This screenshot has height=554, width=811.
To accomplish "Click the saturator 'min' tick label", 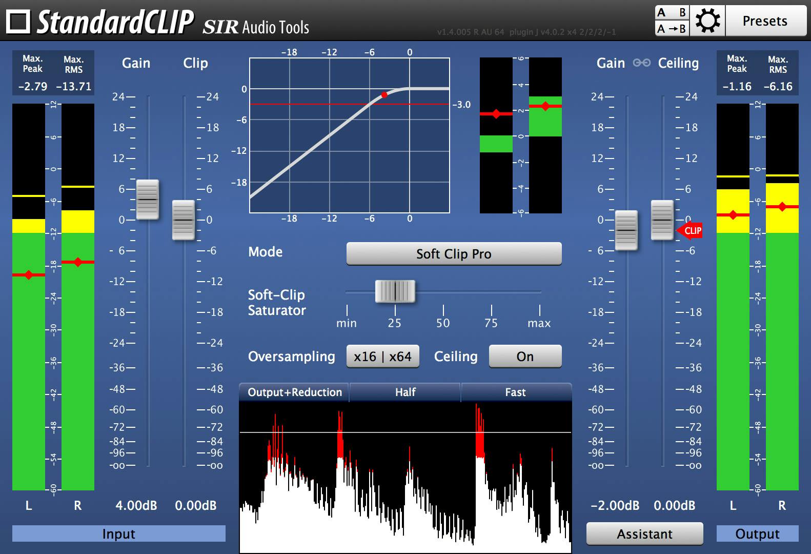I will 347,323.
